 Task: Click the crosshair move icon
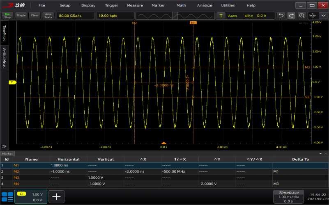(312, 16)
